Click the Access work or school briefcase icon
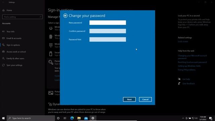This screenshot has width=215, height=121. click(x=3, y=52)
